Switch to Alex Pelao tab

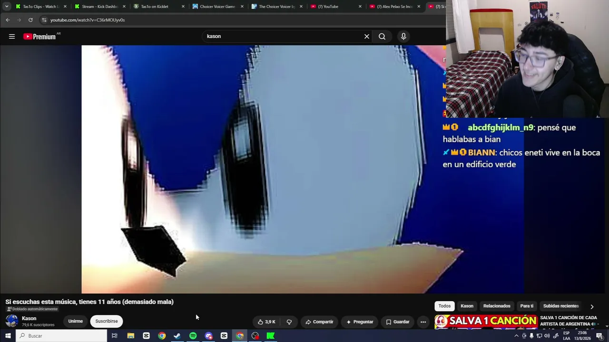point(395,7)
